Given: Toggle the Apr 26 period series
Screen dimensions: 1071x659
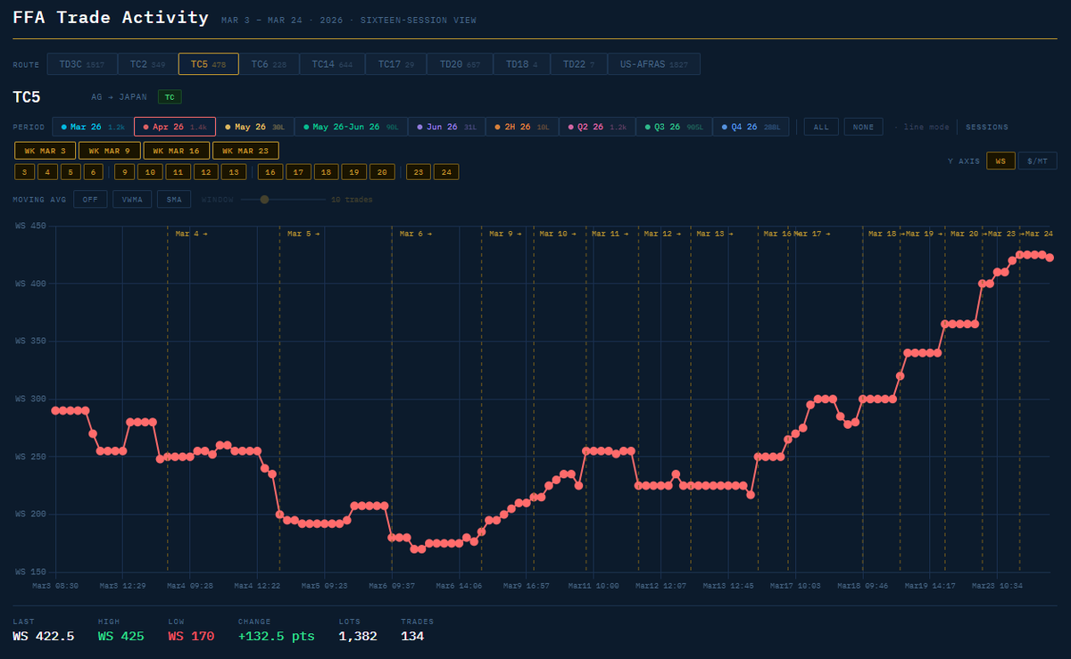Looking at the screenshot, I should click(x=175, y=128).
